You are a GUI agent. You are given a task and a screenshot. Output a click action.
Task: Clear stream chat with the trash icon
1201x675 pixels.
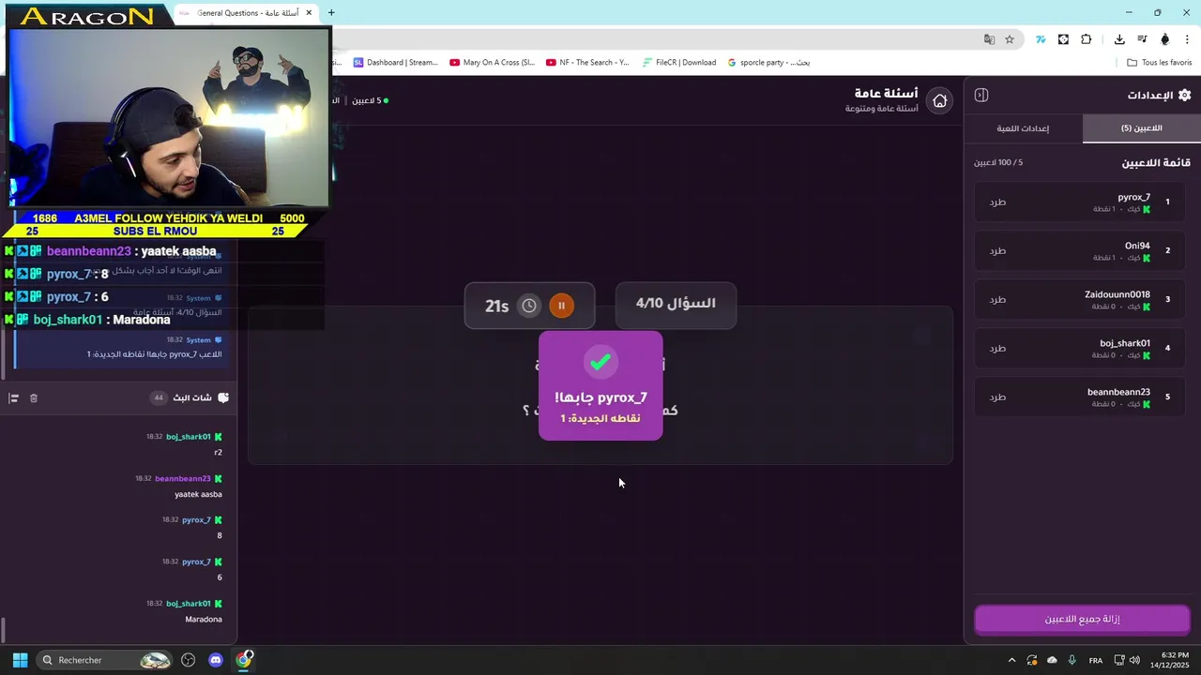[34, 397]
